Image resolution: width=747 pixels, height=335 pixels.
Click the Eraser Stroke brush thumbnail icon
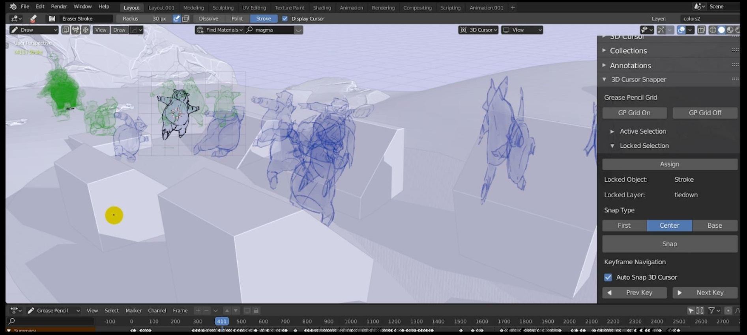pyautogui.click(x=52, y=19)
